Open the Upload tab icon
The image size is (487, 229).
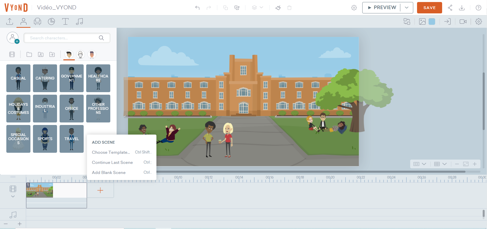click(x=10, y=21)
